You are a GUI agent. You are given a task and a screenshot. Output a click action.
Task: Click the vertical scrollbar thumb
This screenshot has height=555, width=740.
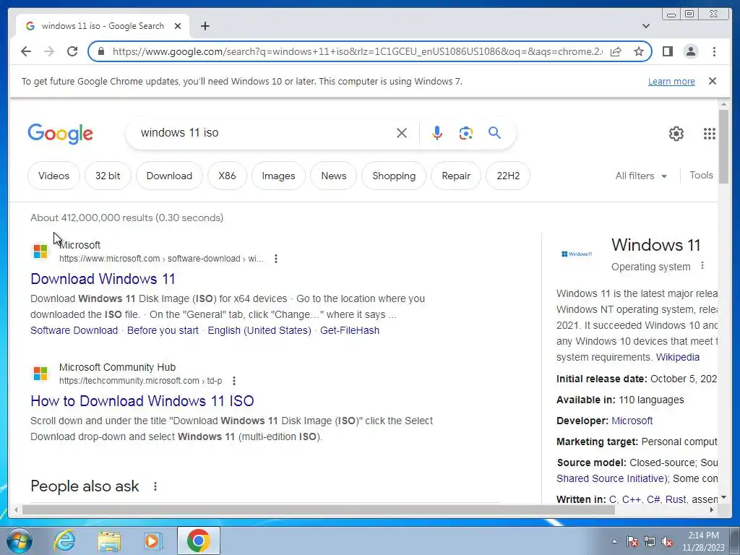click(x=723, y=146)
